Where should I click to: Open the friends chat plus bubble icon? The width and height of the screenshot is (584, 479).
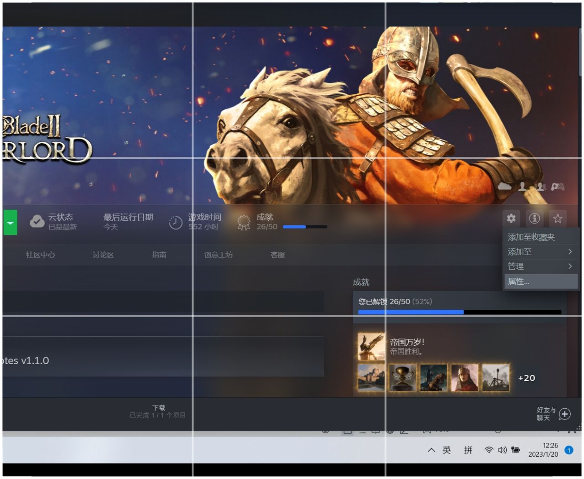[565, 414]
